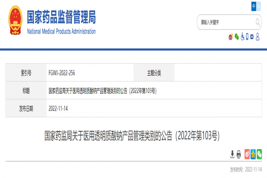Open the user account icon
The width and height of the screenshot is (267, 178).
click(x=258, y=36)
